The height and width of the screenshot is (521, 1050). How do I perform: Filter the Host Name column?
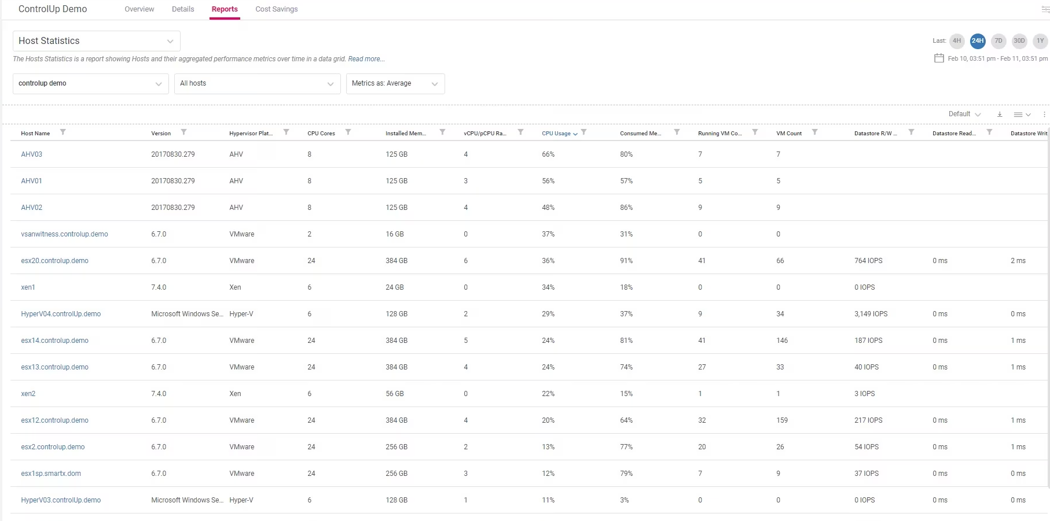click(63, 132)
